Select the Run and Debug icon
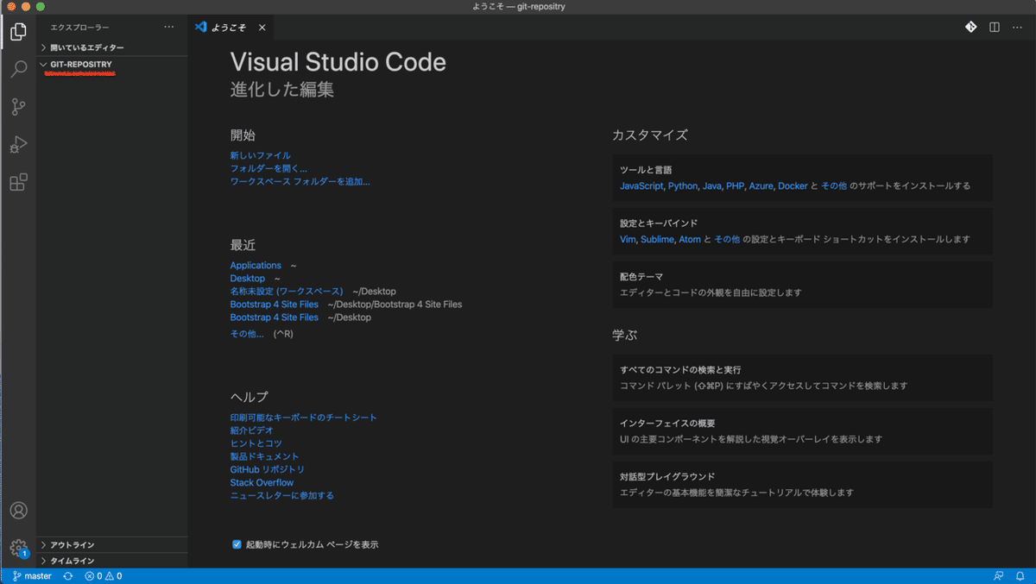This screenshot has height=584, width=1036. pos(18,144)
